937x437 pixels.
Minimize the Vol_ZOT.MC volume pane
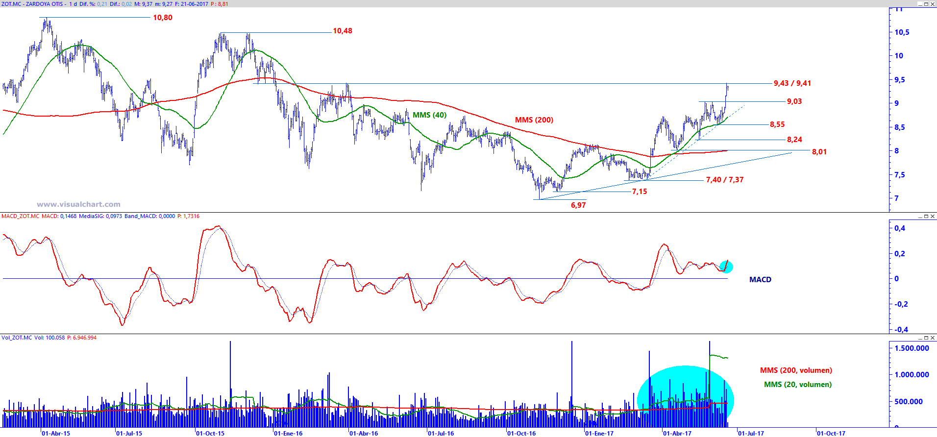click(x=920, y=338)
